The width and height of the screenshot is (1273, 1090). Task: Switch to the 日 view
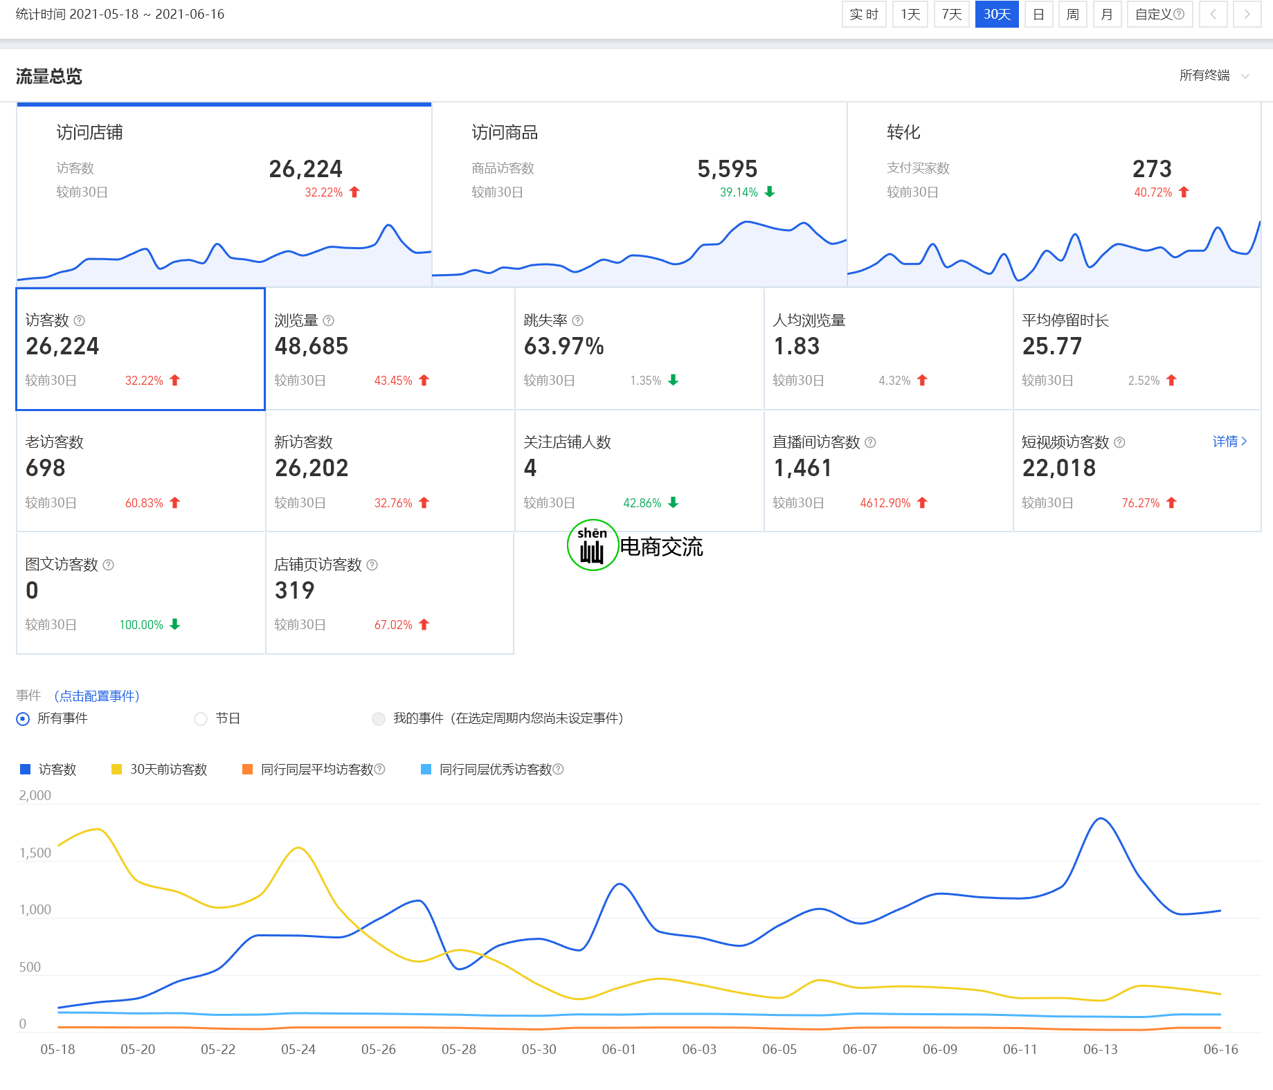point(1039,14)
